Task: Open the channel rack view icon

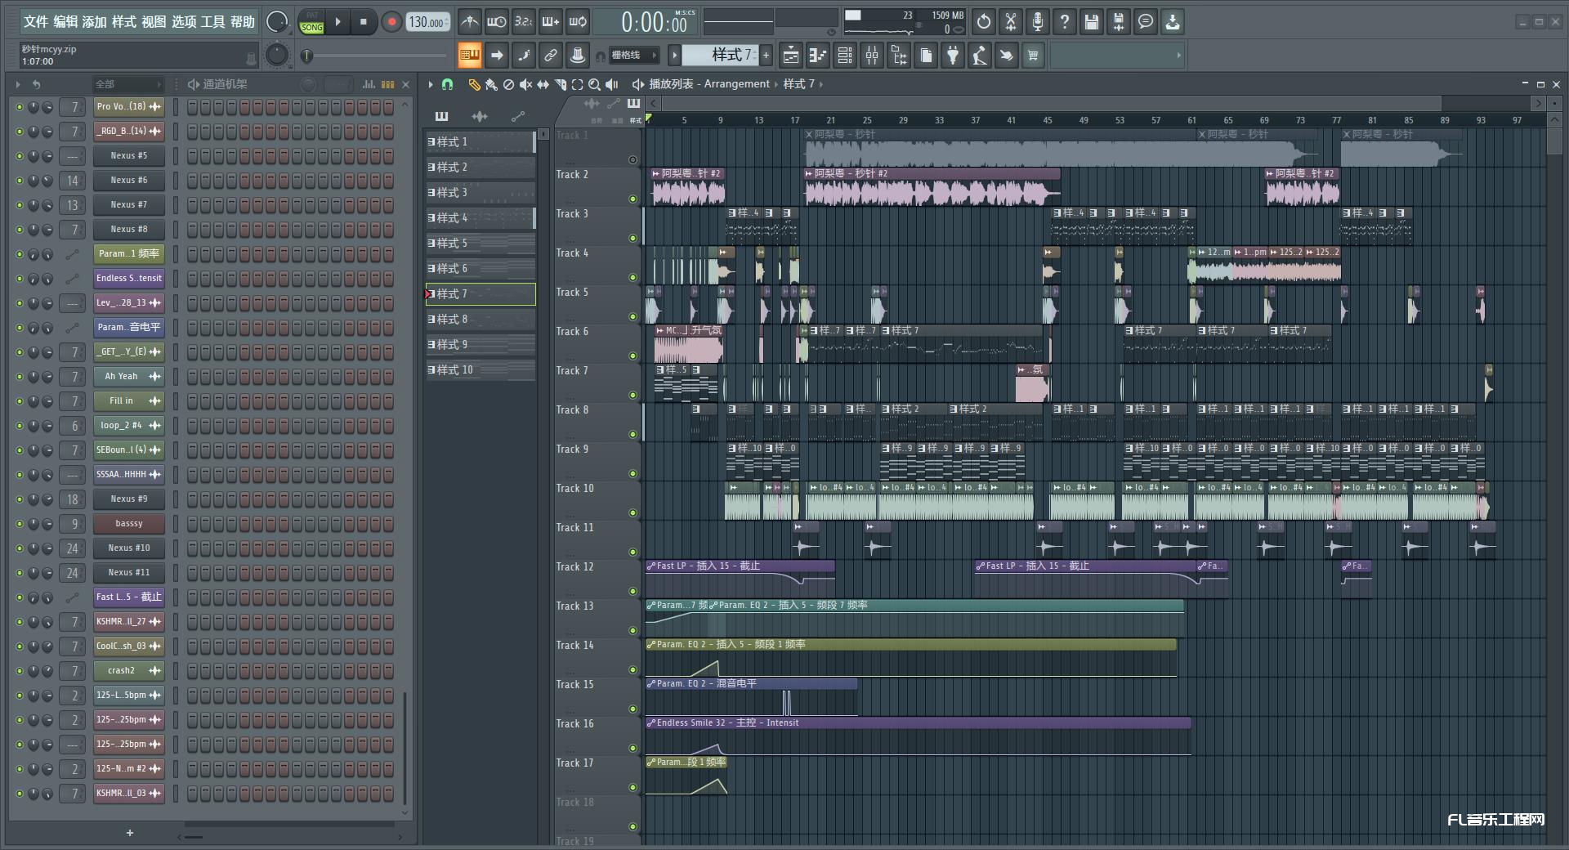Action: 845,56
